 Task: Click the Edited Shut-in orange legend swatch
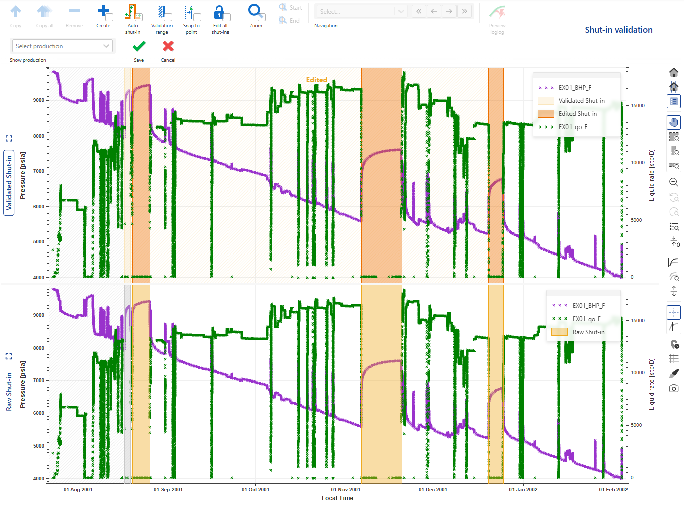pyautogui.click(x=546, y=114)
